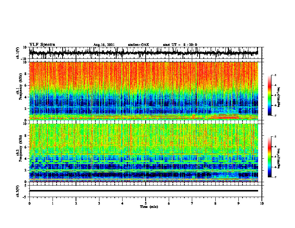Click the -3 label on ch.1 colorbar
The image size is (295, 228).
(275, 75)
